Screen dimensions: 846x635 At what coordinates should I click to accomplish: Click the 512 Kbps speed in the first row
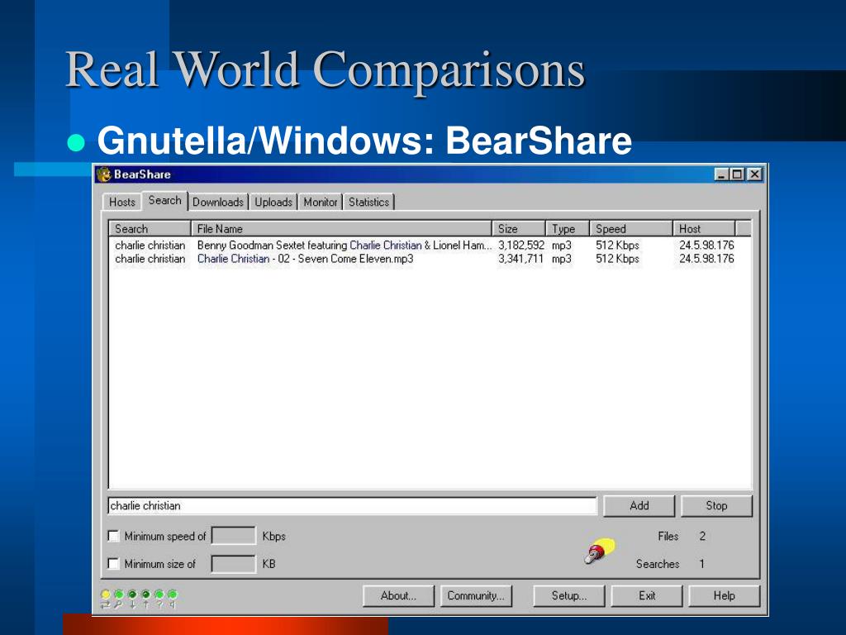[617, 245]
